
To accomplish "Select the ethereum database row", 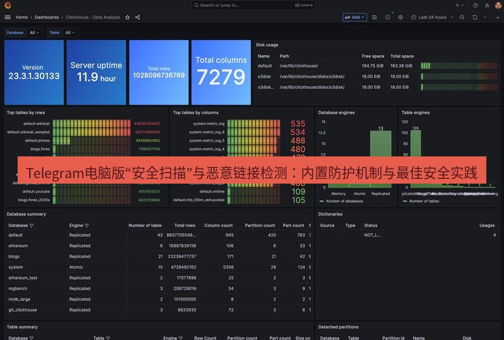I will [x=159, y=245].
